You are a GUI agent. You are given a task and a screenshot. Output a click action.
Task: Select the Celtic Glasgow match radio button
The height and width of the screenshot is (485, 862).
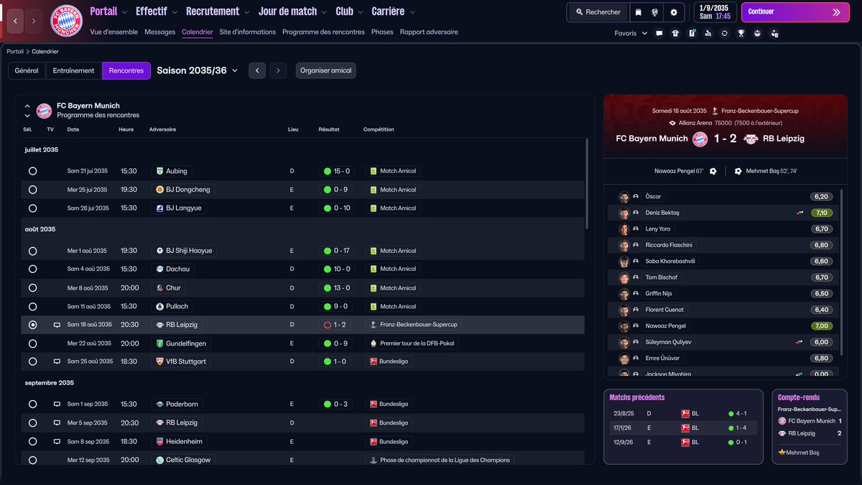click(x=32, y=460)
